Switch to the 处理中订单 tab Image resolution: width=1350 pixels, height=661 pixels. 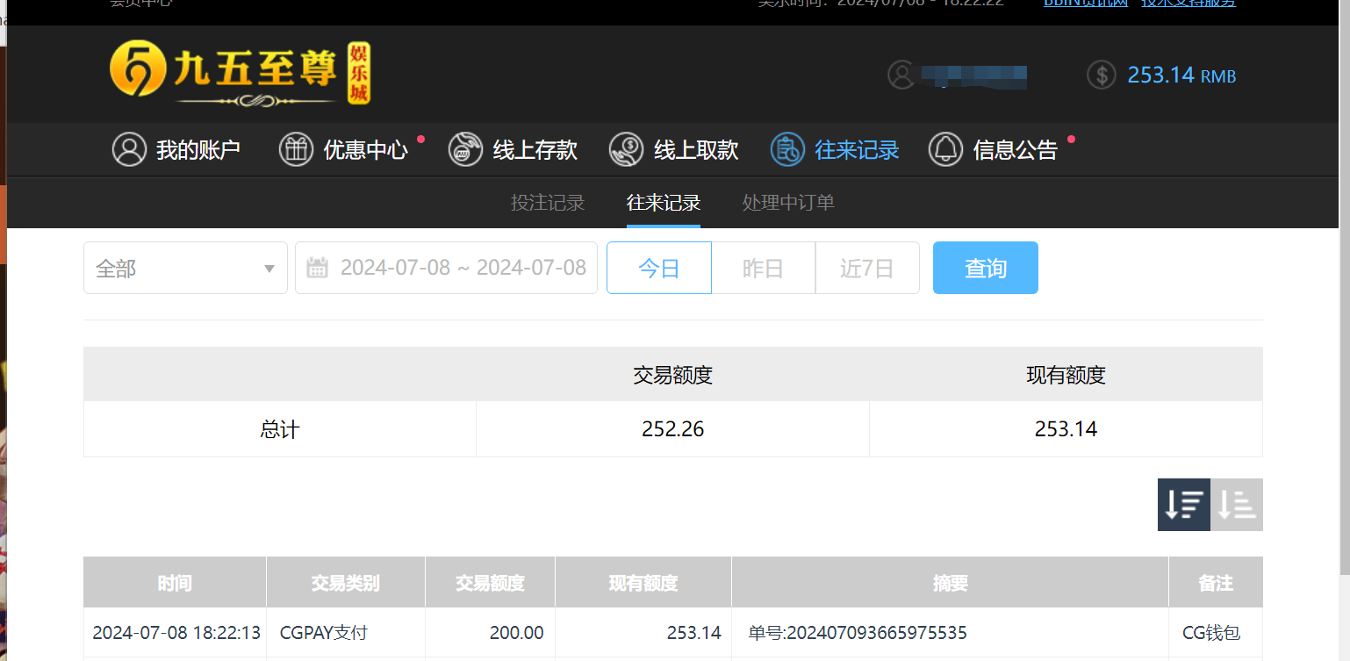(787, 203)
